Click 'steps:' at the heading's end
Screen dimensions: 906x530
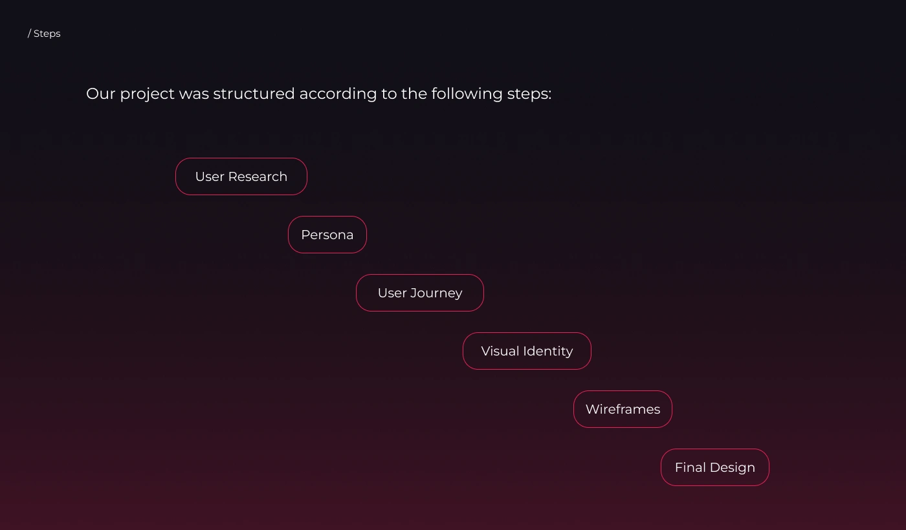pyautogui.click(x=529, y=94)
